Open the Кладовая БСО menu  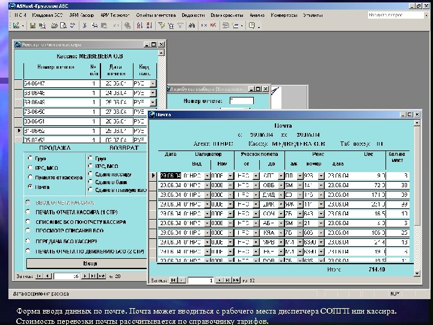(48, 15)
